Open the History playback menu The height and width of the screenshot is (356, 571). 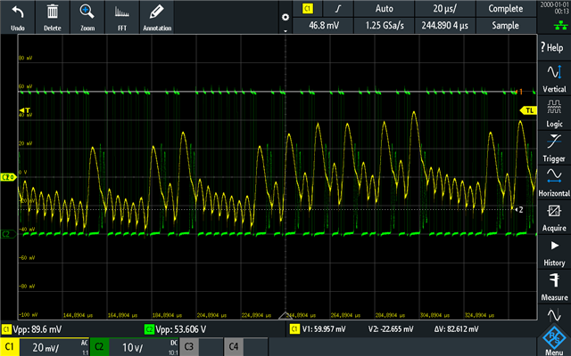pos(554,253)
